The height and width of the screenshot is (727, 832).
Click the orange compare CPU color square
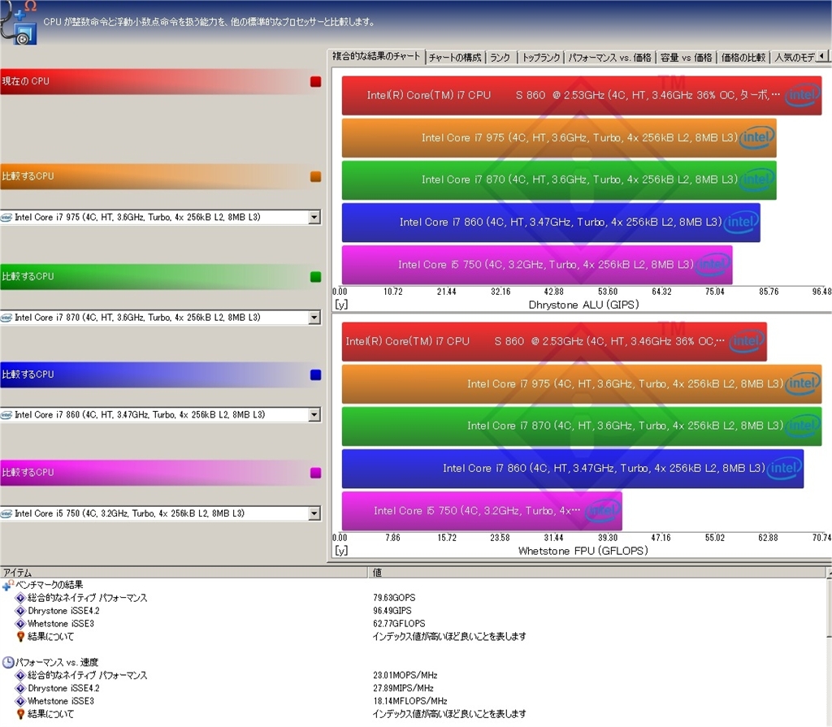click(316, 177)
